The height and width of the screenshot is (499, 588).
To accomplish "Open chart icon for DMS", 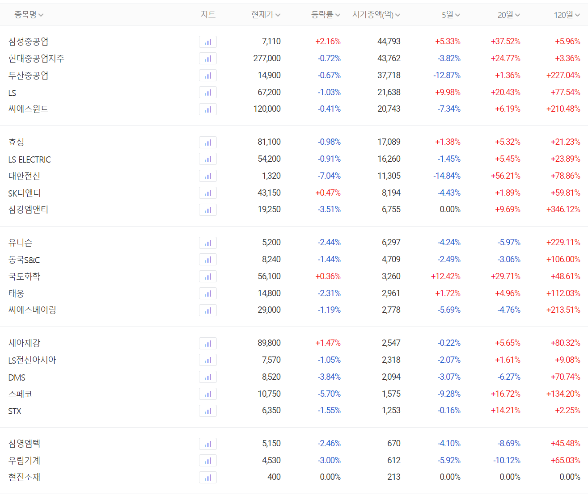I will coord(208,377).
